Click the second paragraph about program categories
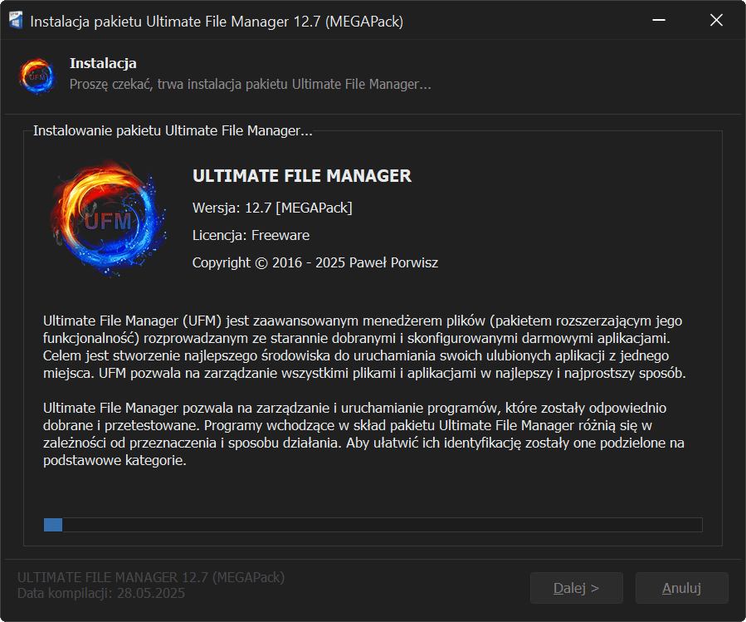The height and width of the screenshot is (622, 746). coord(364,434)
